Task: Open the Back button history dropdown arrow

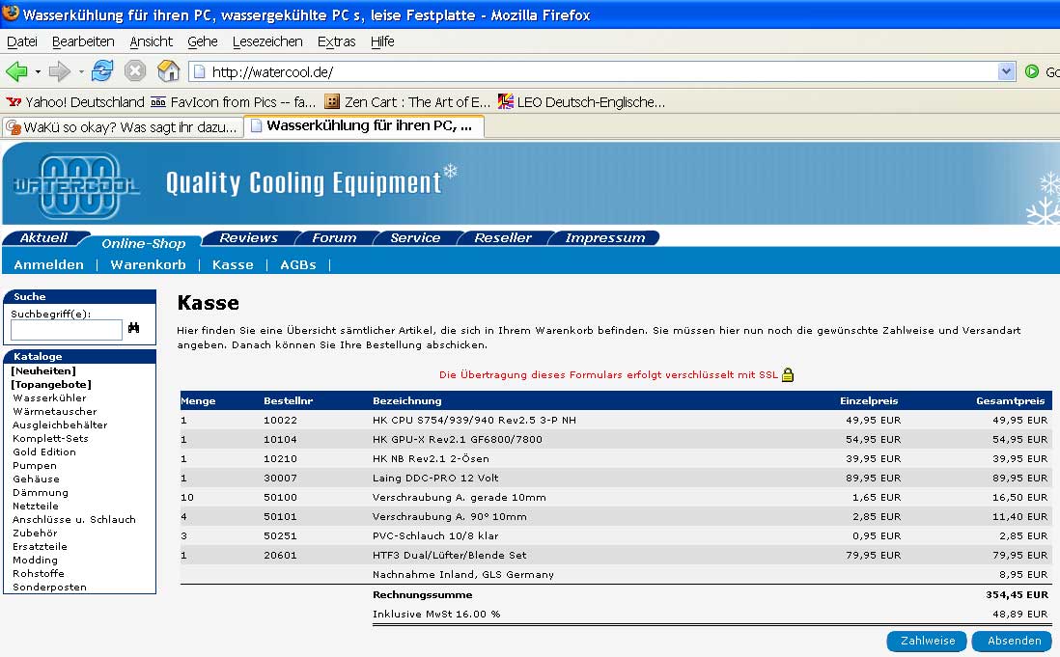Action: click(38, 71)
